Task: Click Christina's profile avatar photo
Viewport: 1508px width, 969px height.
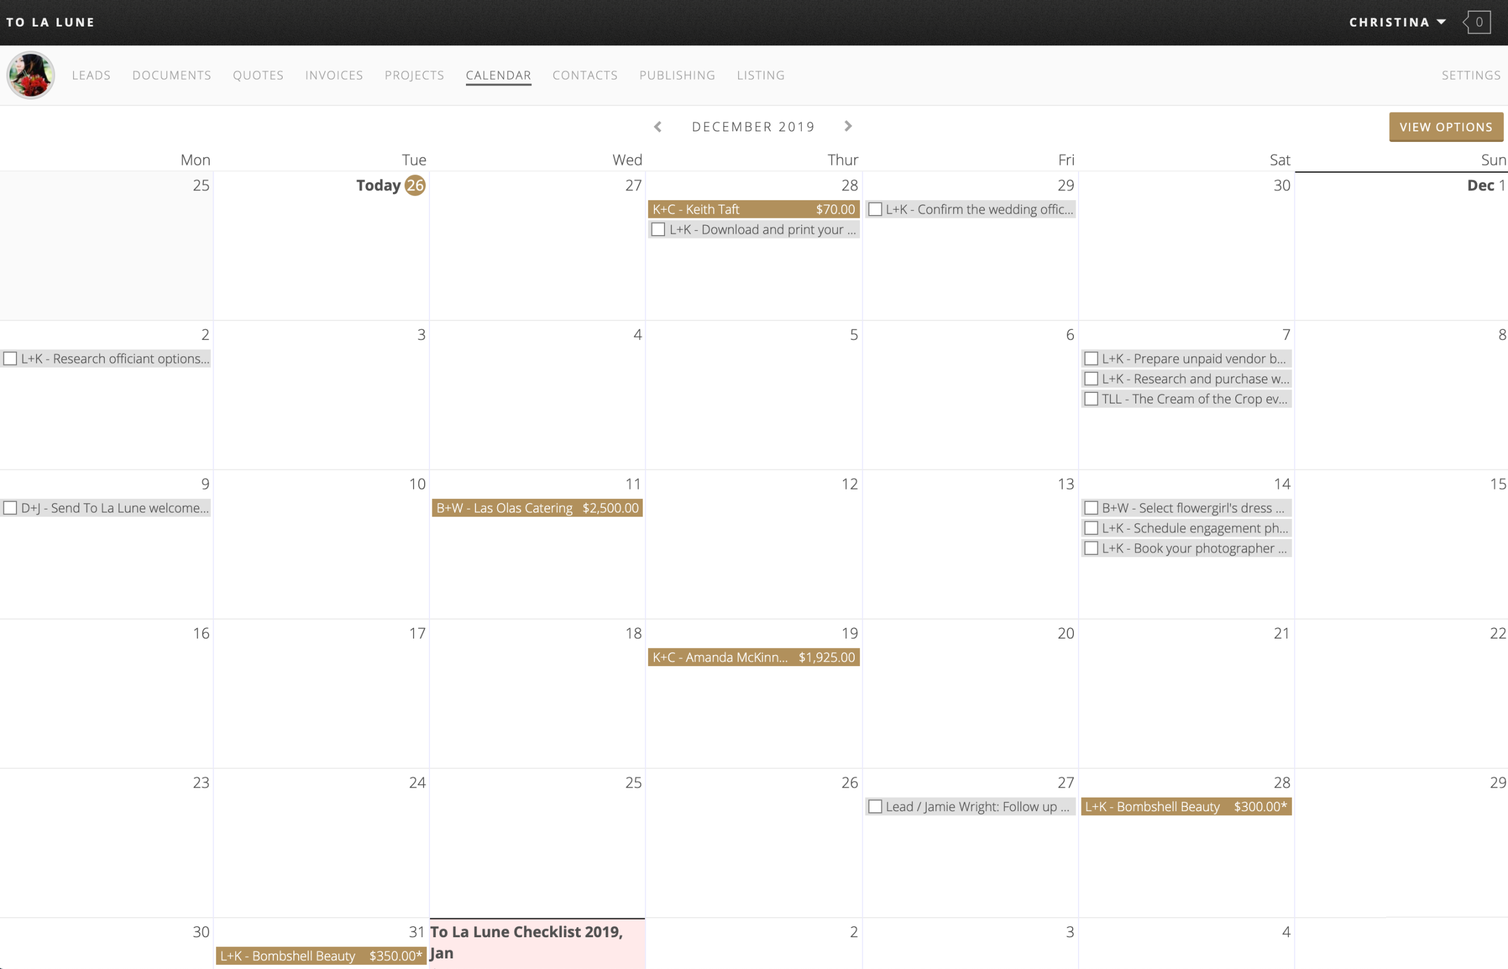Action: 30,75
